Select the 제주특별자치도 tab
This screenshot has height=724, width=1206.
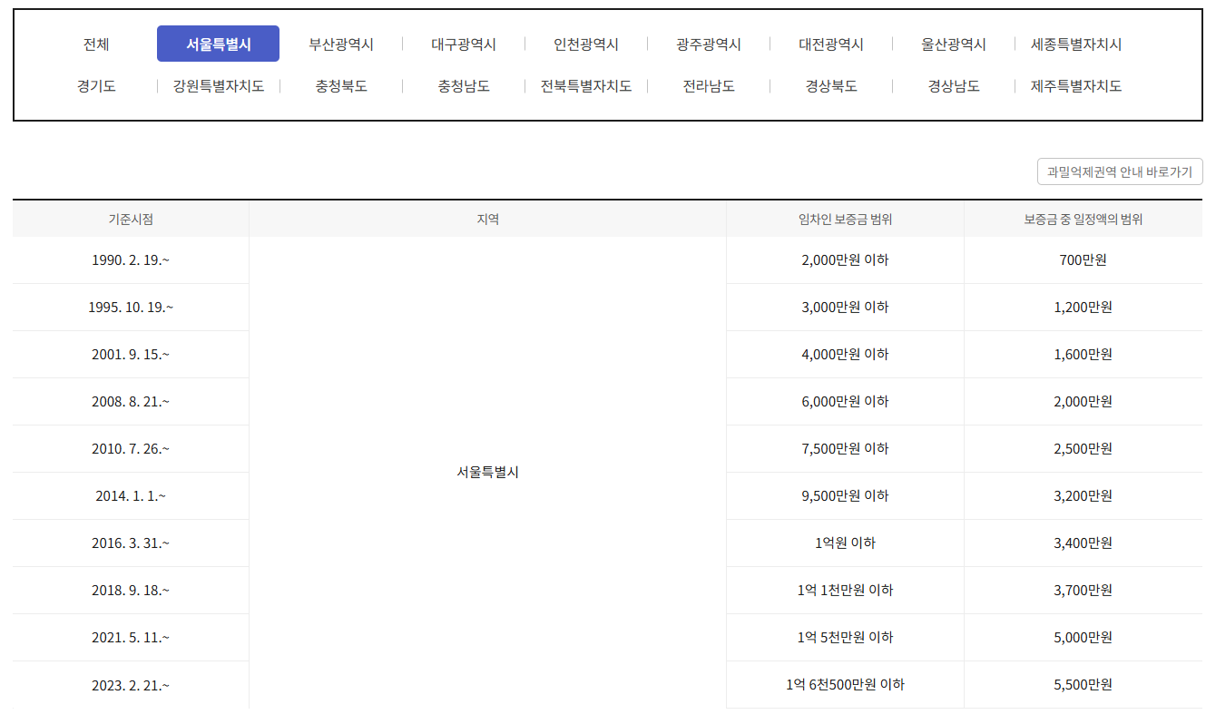point(1076,86)
